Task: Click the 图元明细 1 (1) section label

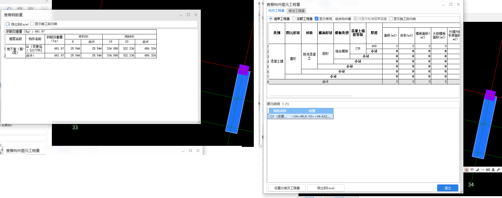Action: click(278, 104)
